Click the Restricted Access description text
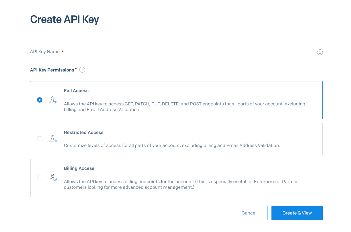This screenshot has width=351, height=232. [172, 145]
